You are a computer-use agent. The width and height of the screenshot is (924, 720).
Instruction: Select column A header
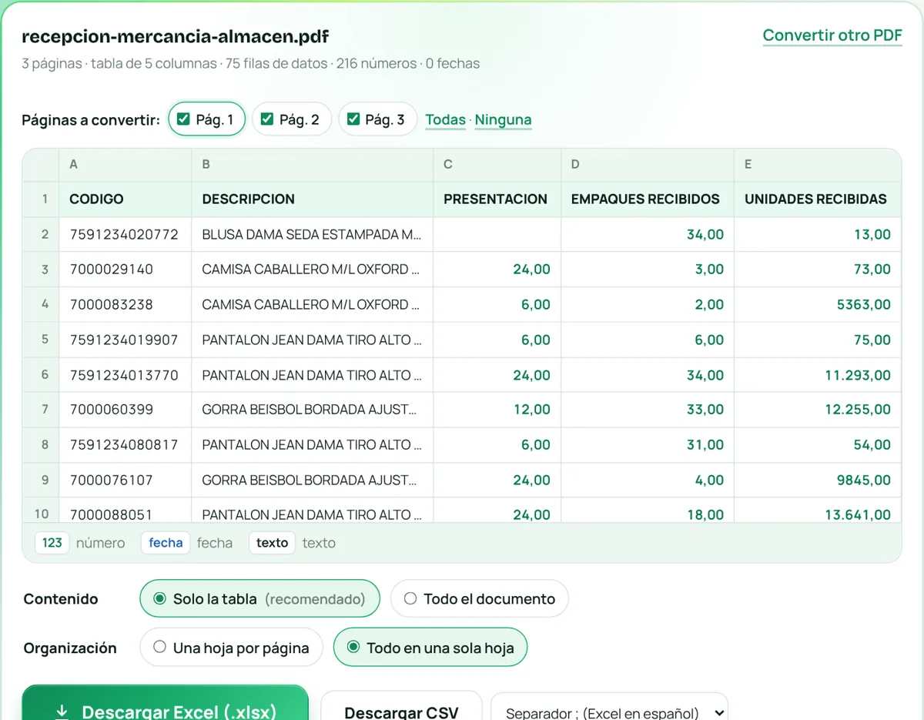click(126, 165)
